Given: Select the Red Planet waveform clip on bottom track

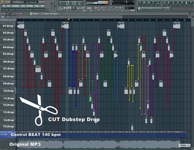Looking at the screenshot, I should (x=99, y=144).
